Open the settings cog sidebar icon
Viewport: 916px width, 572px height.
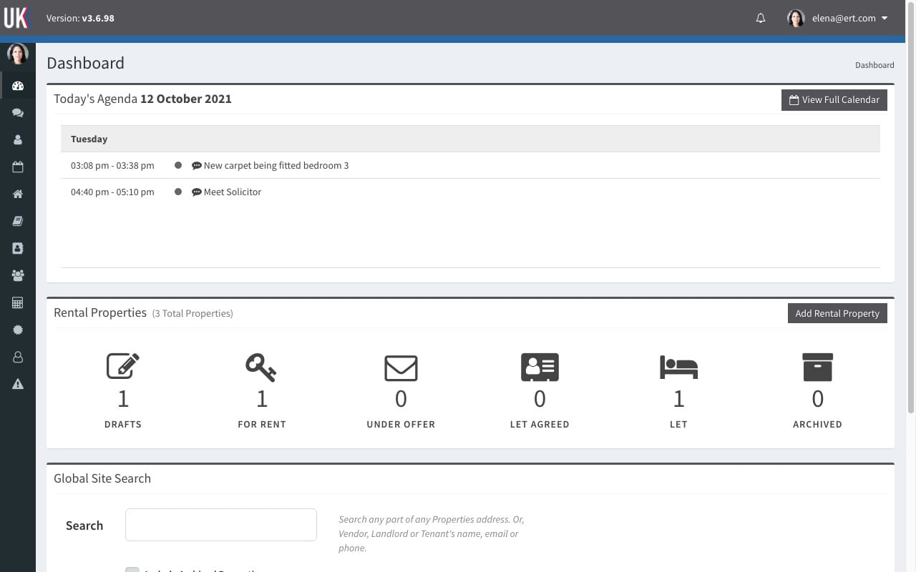[18, 330]
